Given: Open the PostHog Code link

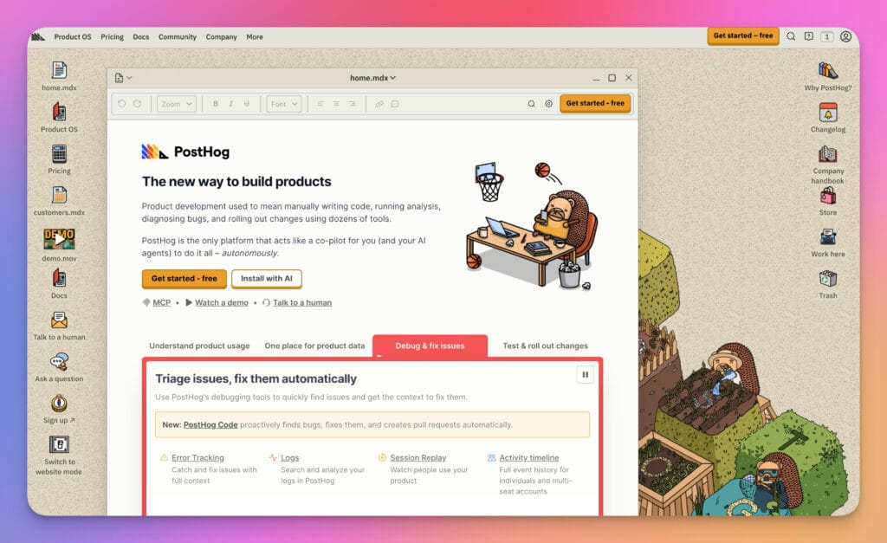Looking at the screenshot, I should point(210,424).
